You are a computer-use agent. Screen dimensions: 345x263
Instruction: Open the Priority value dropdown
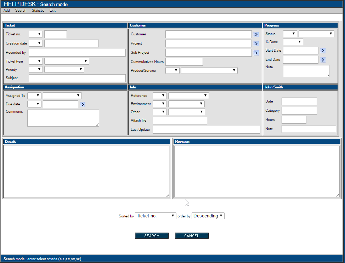[x=64, y=69]
